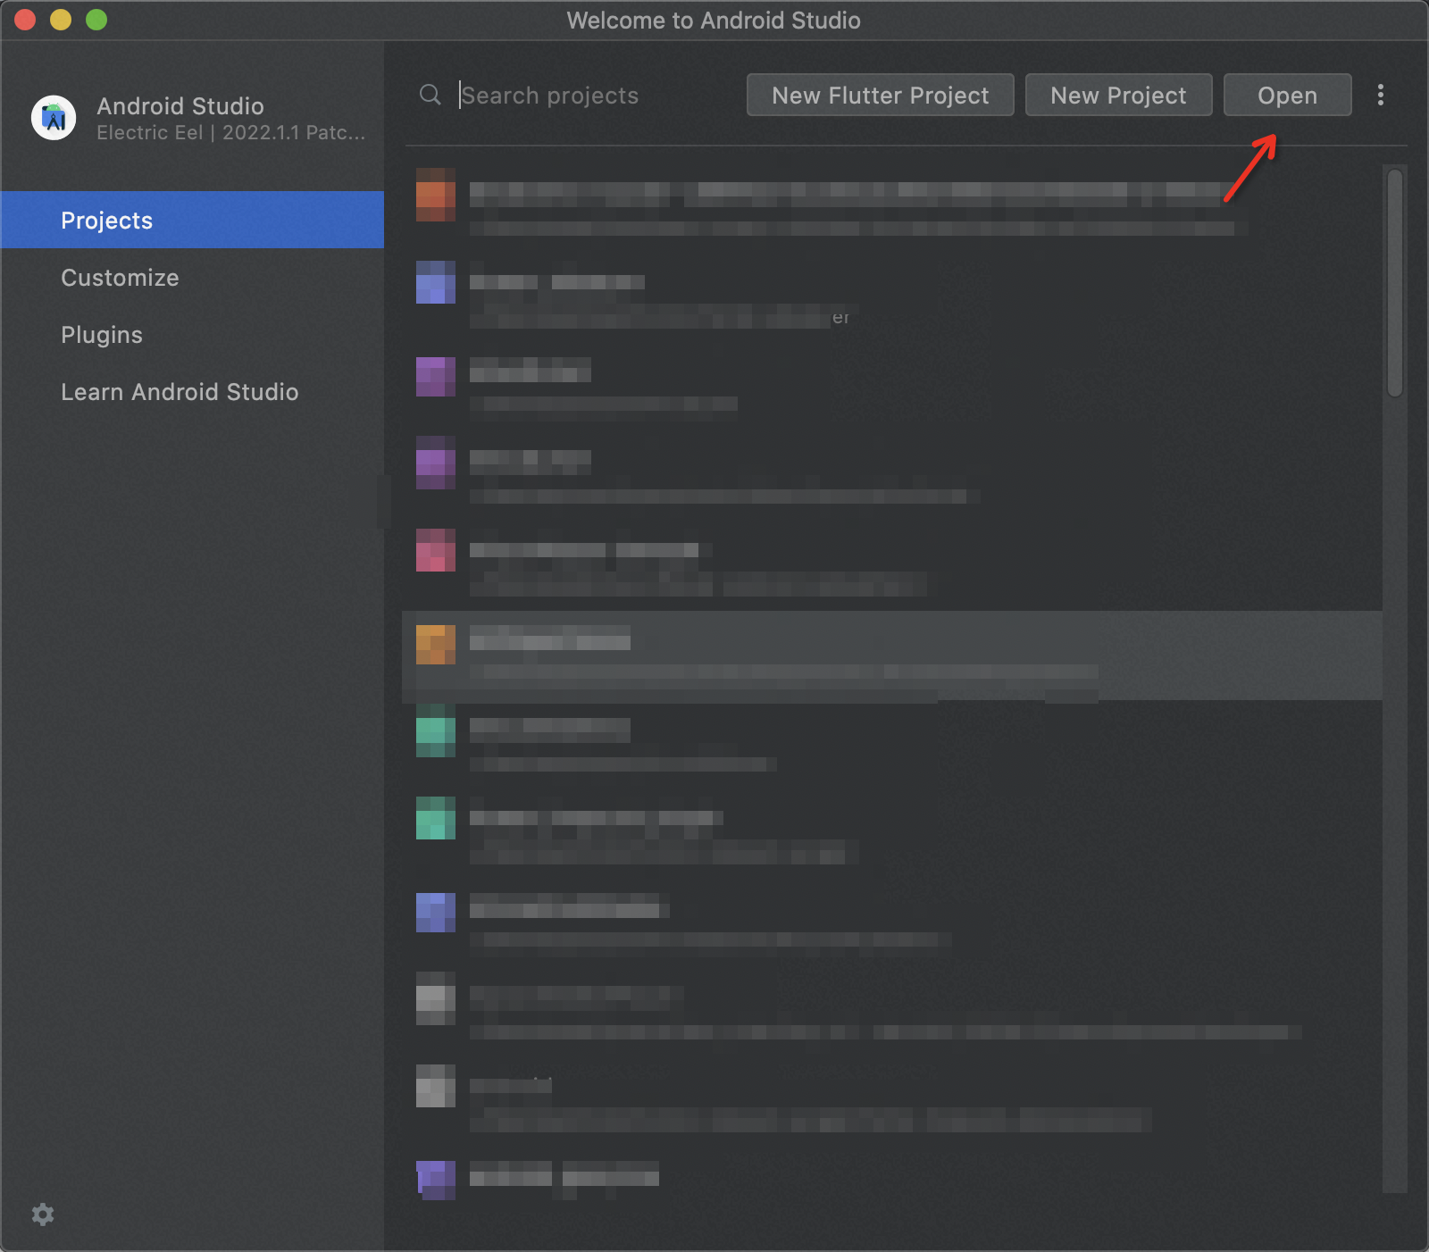Create a New Flutter Project
The height and width of the screenshot is (1252, 1429).
click(881, 95)
